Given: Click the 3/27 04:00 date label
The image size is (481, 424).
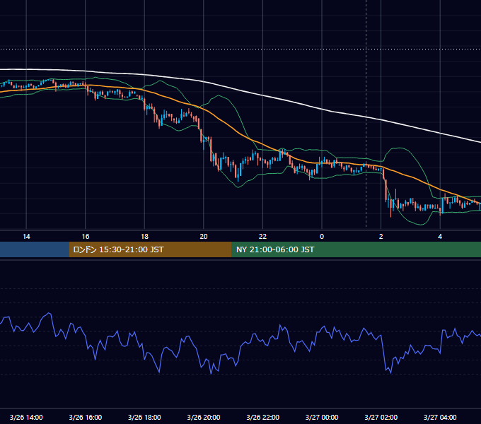Looking at the screenshot, I should 440,417.
